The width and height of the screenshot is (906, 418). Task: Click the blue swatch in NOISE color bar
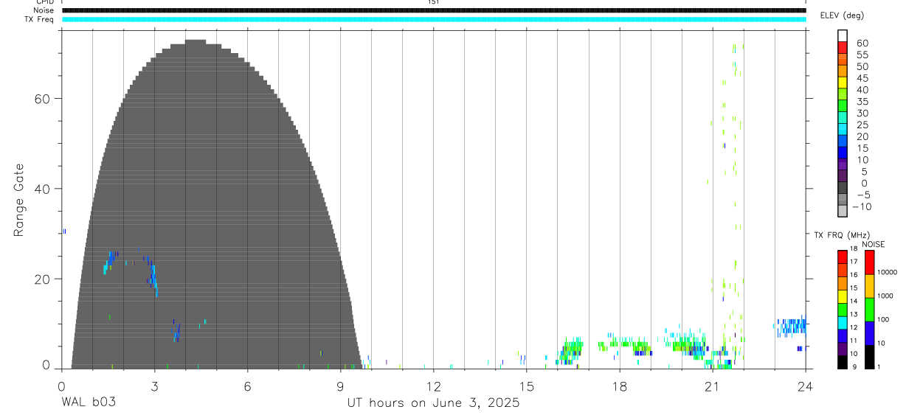pyautogui.click(x=869, y=333)
